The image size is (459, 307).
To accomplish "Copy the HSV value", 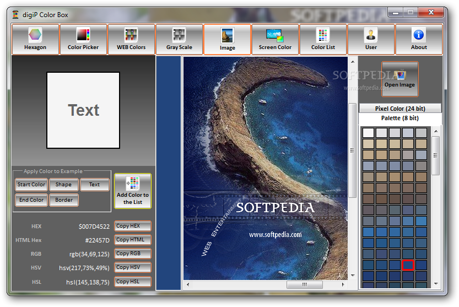I will pos(133,267).
